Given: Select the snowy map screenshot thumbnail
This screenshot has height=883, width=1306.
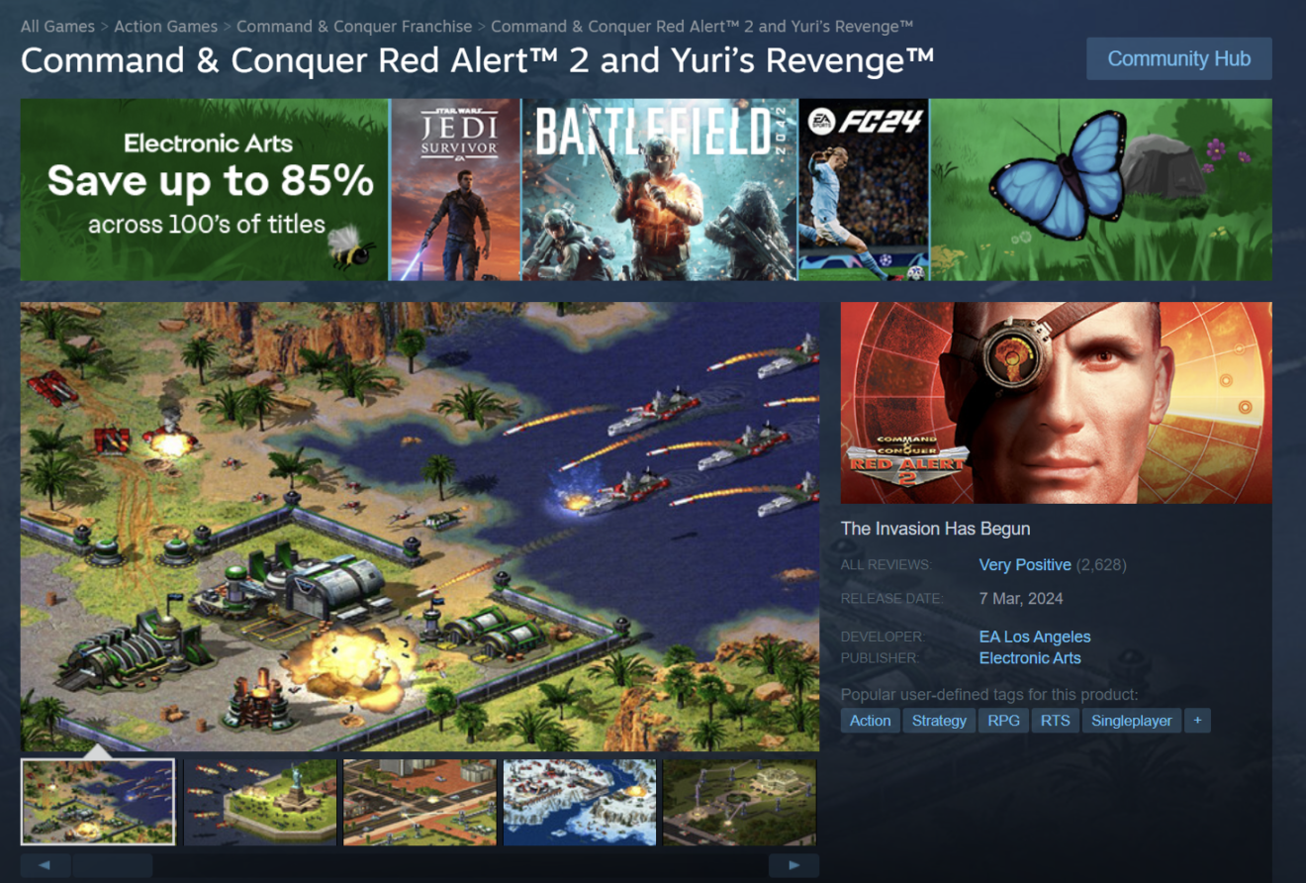Looking at the screenshot, I should tap(580, 802).
